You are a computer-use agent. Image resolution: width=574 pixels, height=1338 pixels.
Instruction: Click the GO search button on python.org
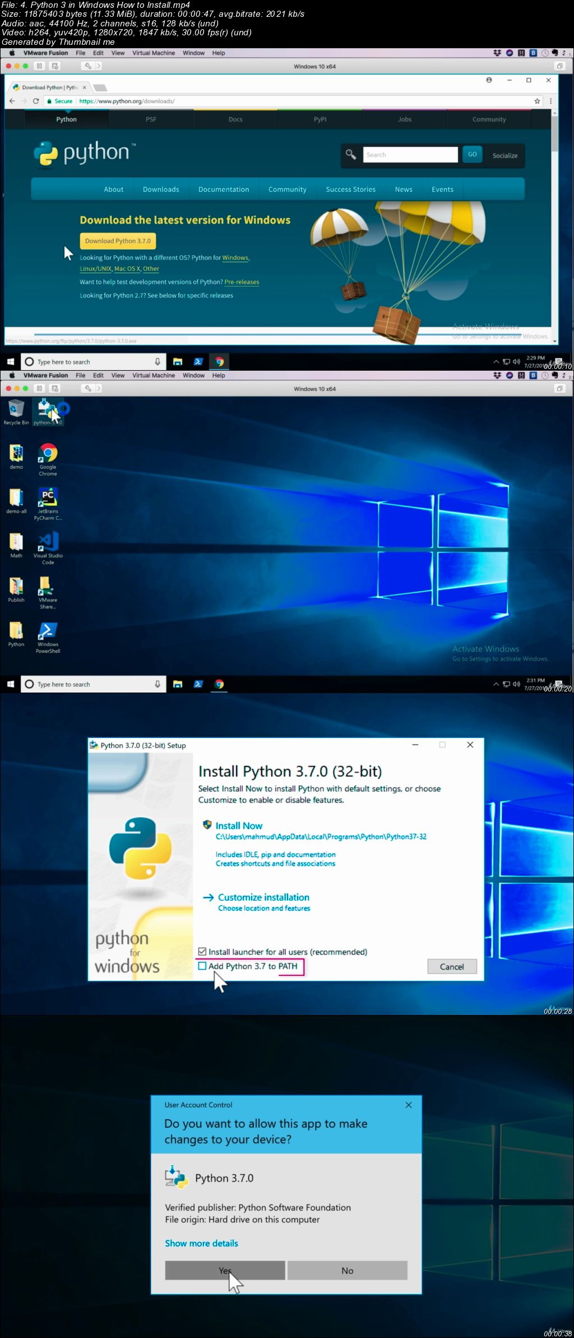pyautogui.click(x=473, y=154)
